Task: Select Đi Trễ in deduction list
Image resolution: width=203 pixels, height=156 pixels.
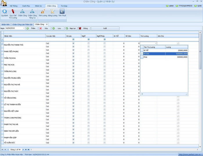Action: (x=165, y=50)
